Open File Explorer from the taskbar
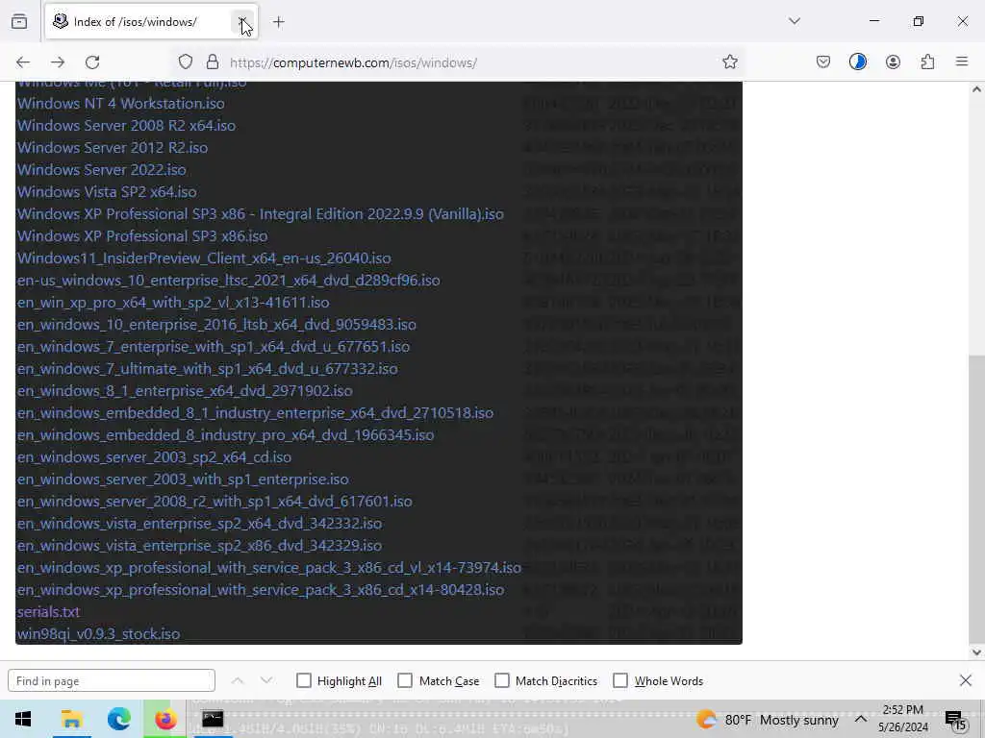 (71, 719)
